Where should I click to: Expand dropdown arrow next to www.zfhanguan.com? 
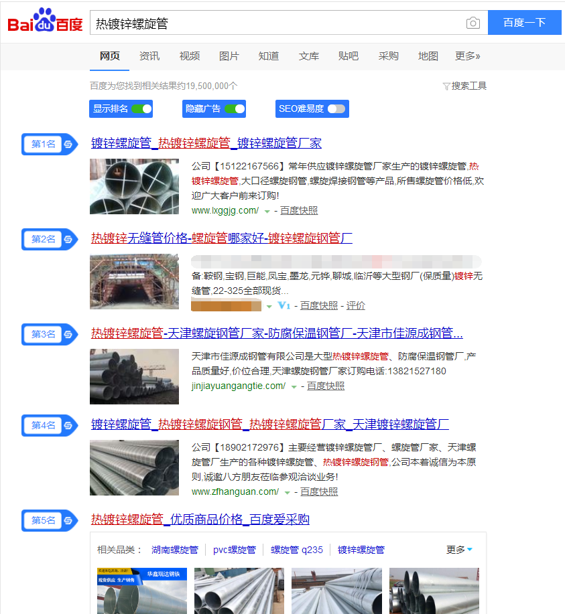tap(287, 493)
